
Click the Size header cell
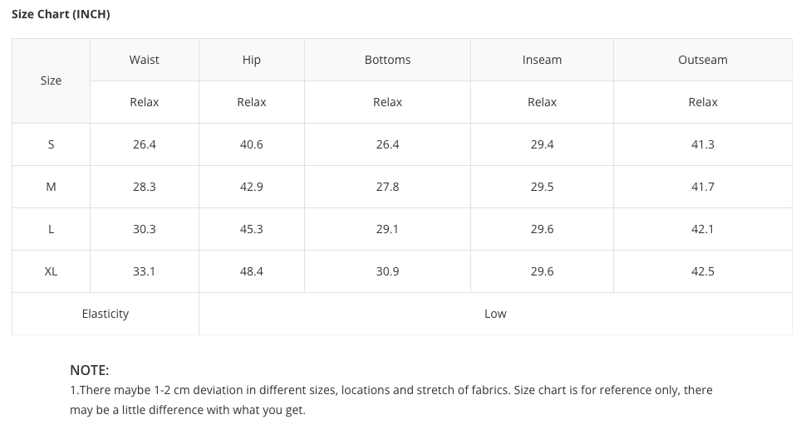tap(51, 80)
